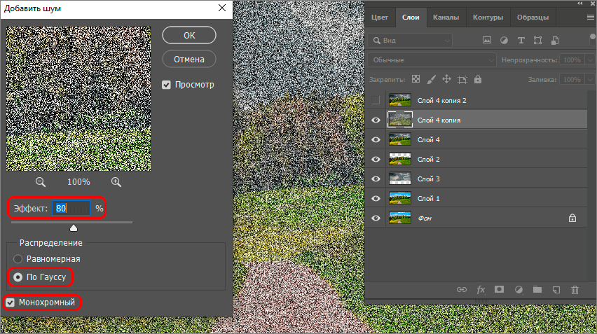Open the layer styles fx menu
Image resolution: width=597 pixels, height=334 pixels.
coord(481,288)
